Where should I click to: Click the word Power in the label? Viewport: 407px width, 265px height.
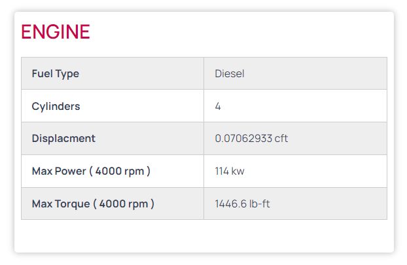click(71, 171)
